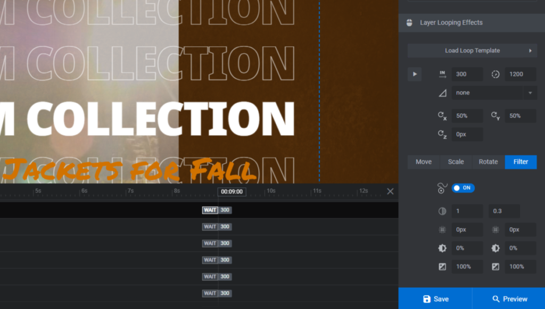The width and height of the screenshot is (545, 309).
Task: Click the Layer Looping Effects section header
Action: tap(472, 23)
